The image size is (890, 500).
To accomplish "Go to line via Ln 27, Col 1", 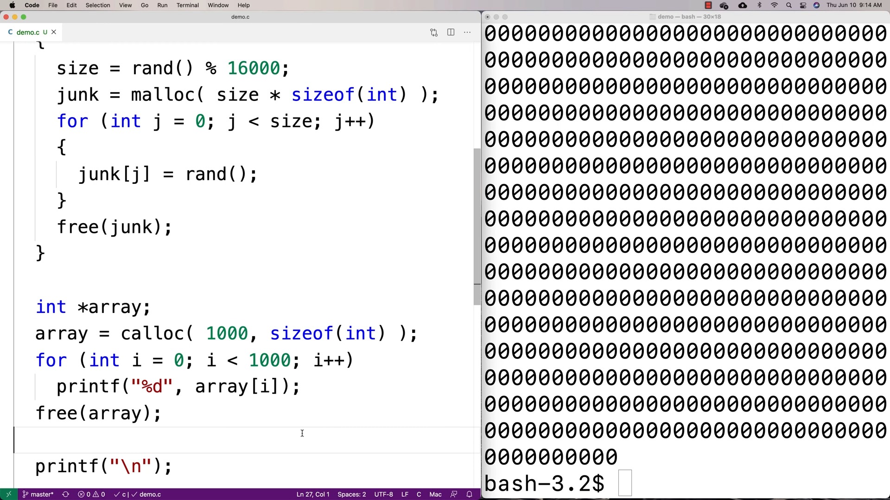I will pos(313,494).
